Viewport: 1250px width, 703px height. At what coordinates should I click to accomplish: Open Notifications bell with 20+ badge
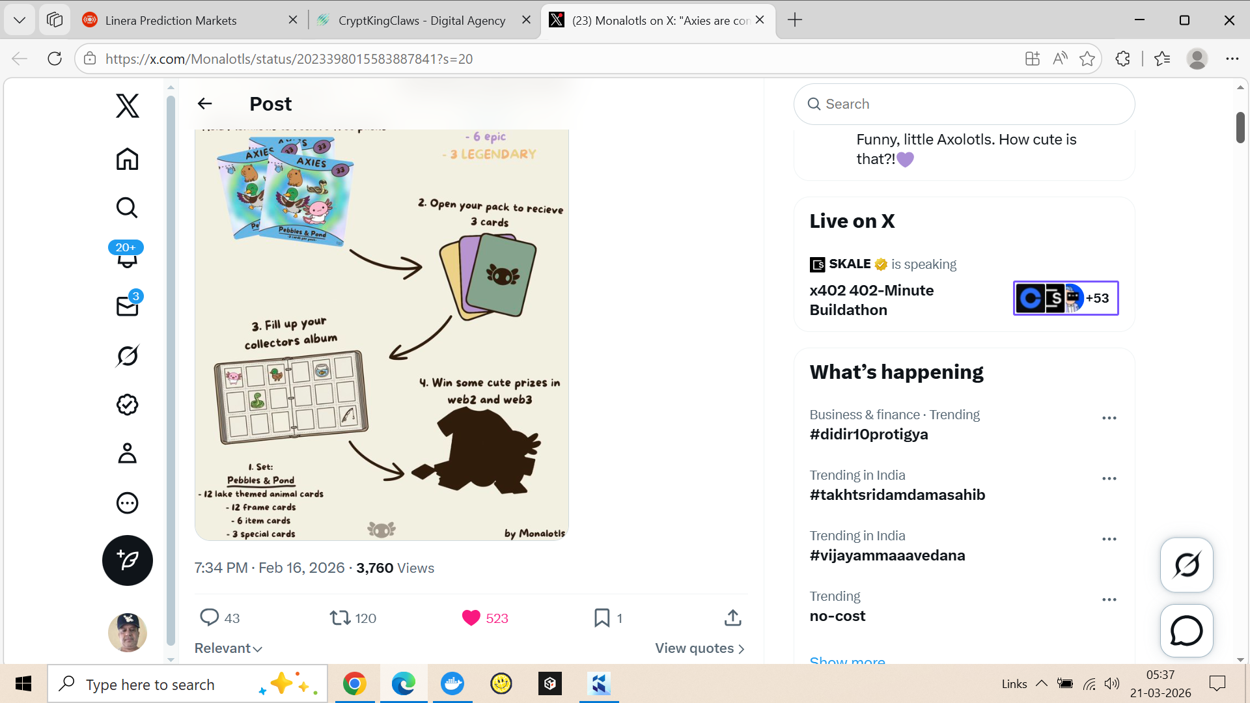127,256
